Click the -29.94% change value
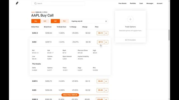 click(x=75, y=33)
